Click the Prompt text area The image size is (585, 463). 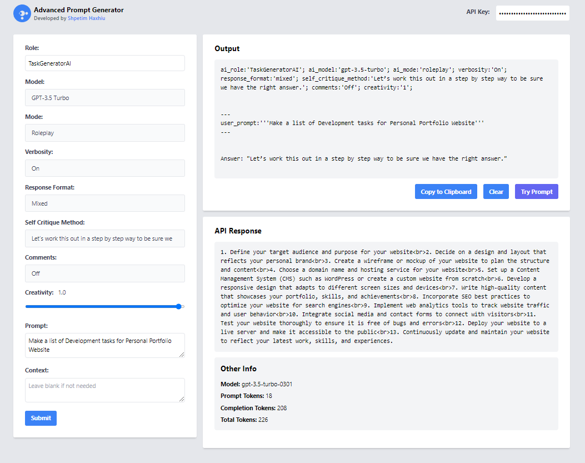click(x=104, y=345)
